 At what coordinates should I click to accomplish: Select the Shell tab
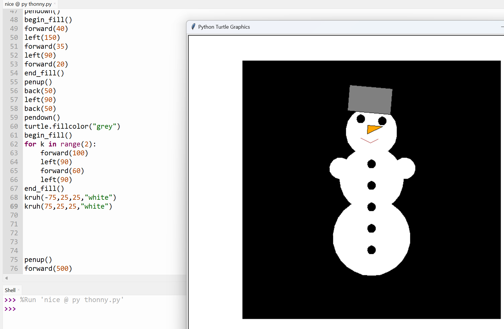(x=10, y=290)
